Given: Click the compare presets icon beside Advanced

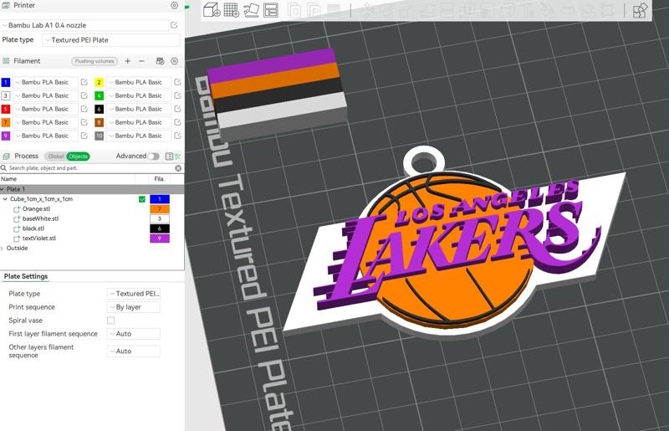Looking at the screenshot, I should [178, 156].
